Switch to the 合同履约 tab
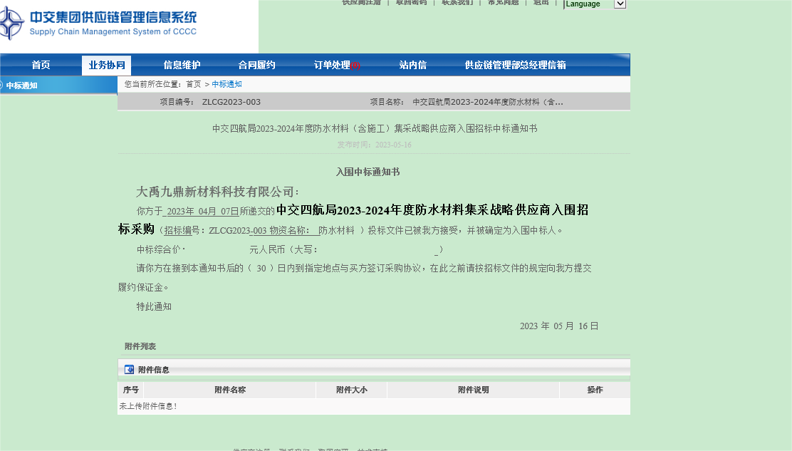 click(256, 65)
